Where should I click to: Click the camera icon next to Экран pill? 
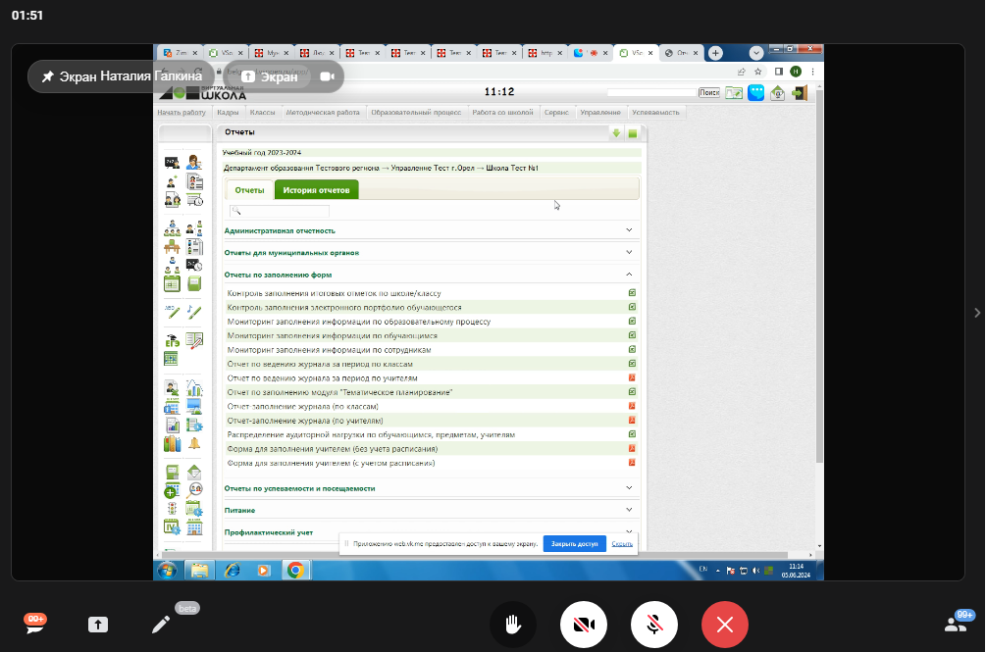pyautogui.click(x=327, y=76)
